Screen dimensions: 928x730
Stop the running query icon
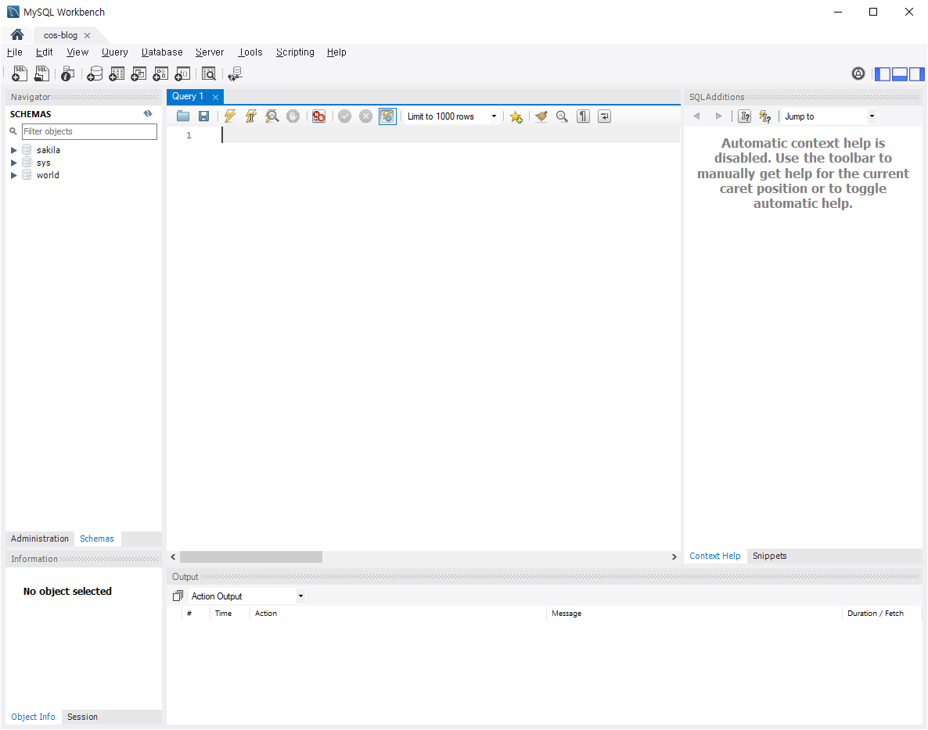pyautogui.click(x=293, y=116)
